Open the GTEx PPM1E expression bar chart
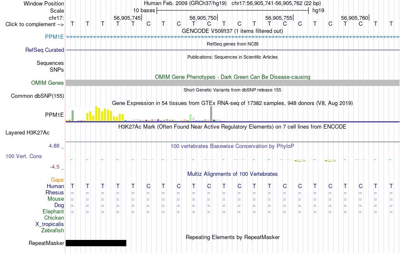This screenshot has height=253, width=400. click(x=145, y=114)
